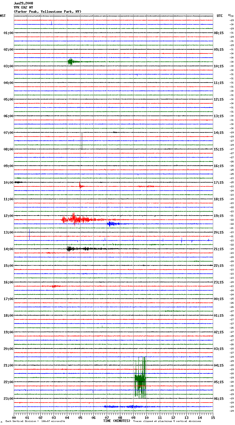Click the tall black spike before 08:00
The width and height of the screenshot is (235, 425).
point(82,141)
